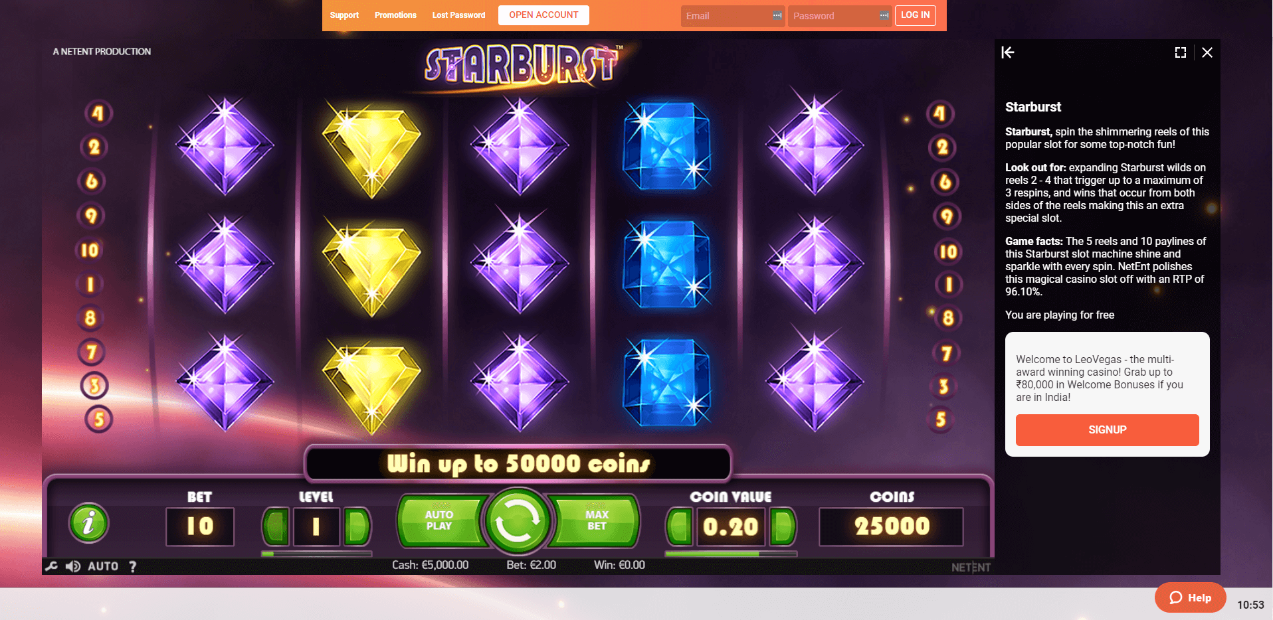Open the paytable info button

tap(88, 522)
